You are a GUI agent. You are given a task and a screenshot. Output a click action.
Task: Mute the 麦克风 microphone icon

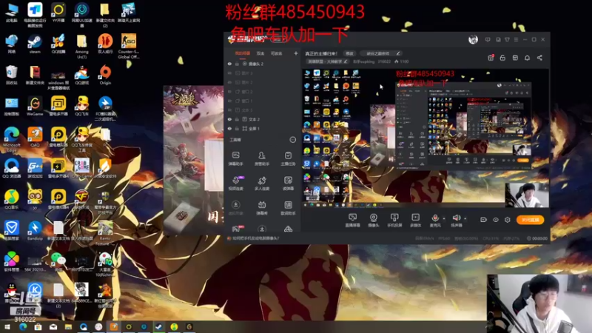coord(435,218)
